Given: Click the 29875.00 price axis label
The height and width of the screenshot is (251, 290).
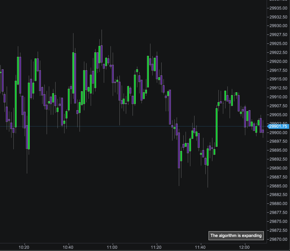Looking at the screenshot, I should click(x=279, y=221).
